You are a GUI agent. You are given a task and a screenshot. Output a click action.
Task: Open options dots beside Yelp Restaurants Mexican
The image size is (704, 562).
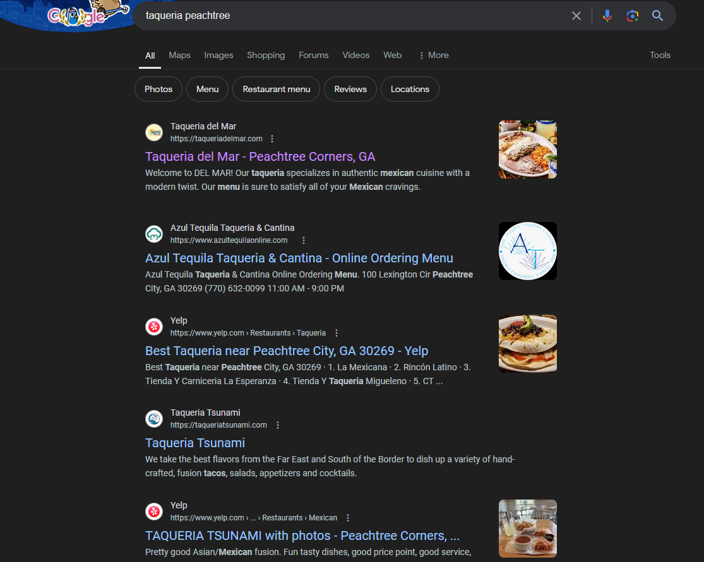coord(347,518)
